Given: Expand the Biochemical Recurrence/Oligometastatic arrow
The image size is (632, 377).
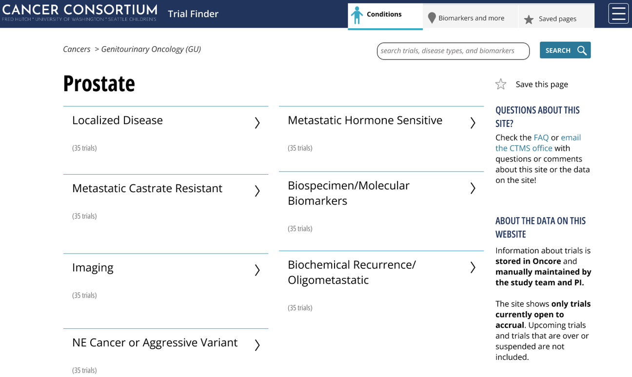Looking at the screenshot, I should [x=473, y=267].
